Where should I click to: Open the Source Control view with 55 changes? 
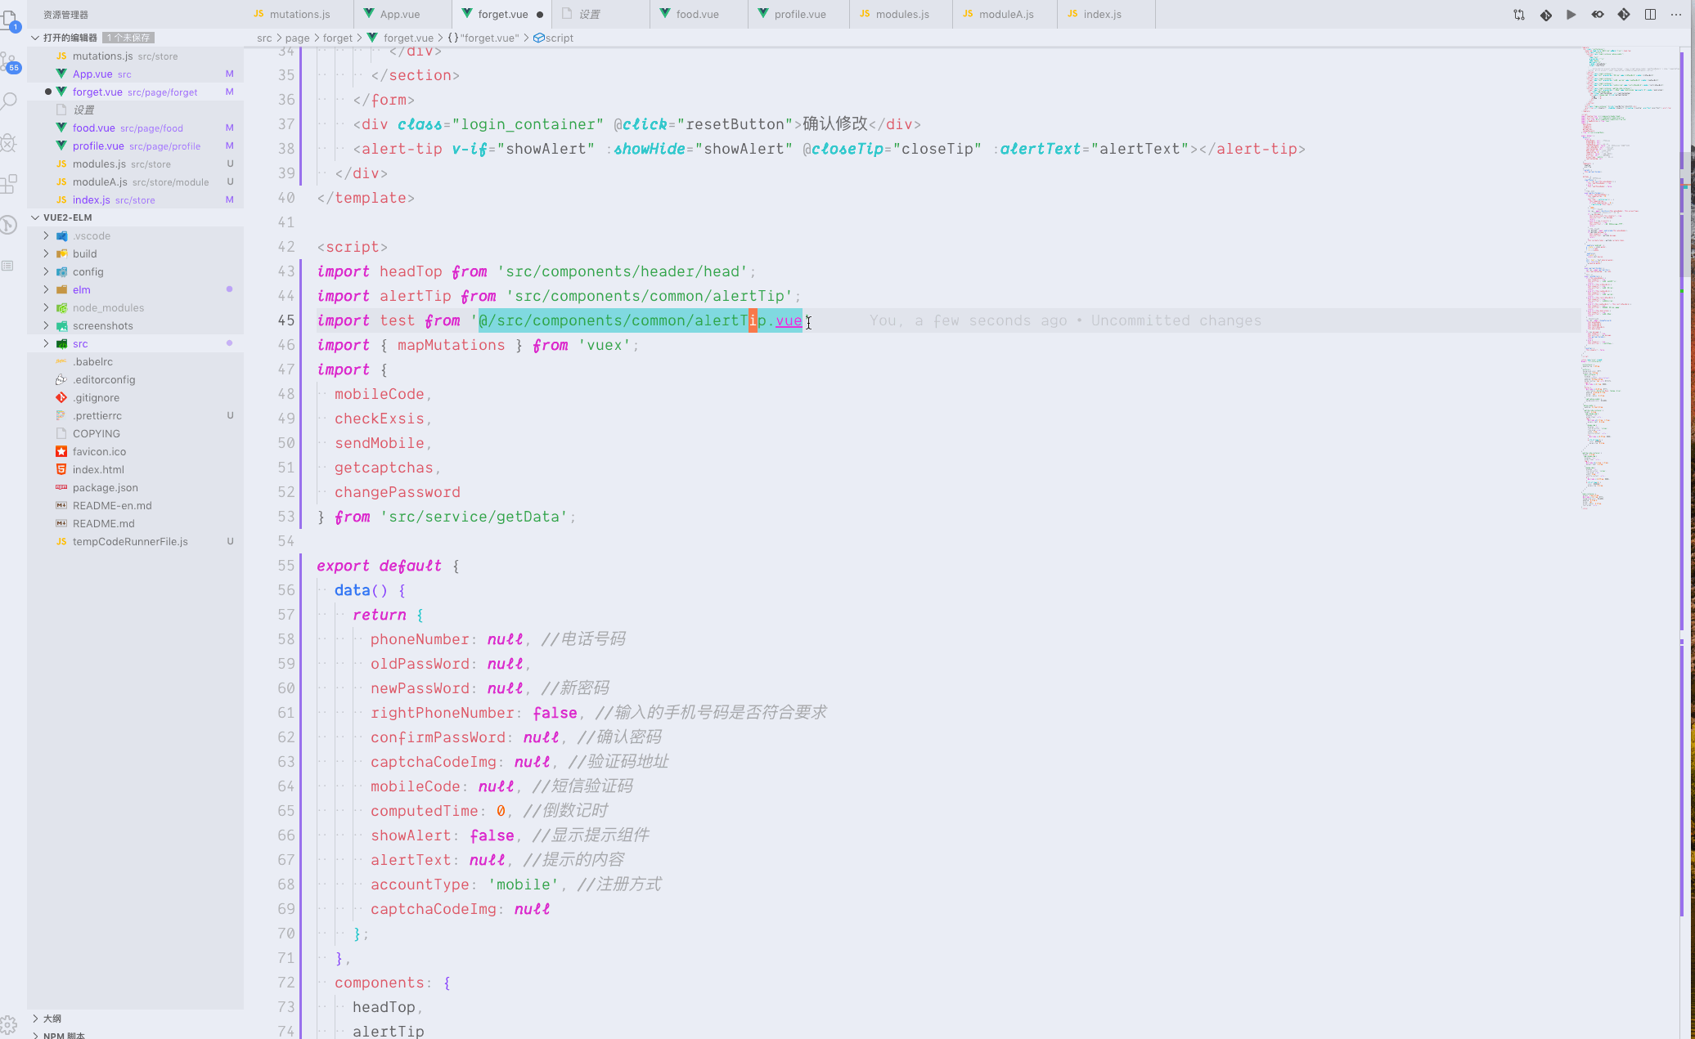click(x=9, y=62)
